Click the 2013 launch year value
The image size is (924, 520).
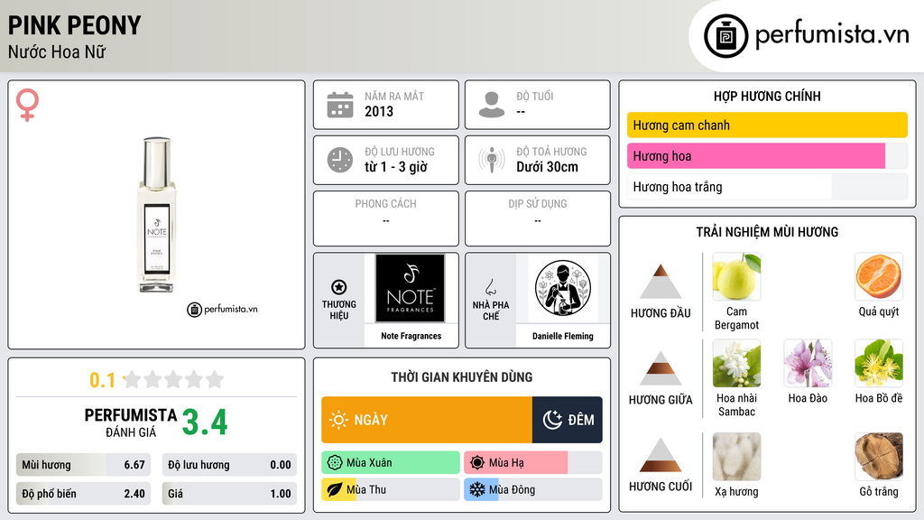coord(379,111)
